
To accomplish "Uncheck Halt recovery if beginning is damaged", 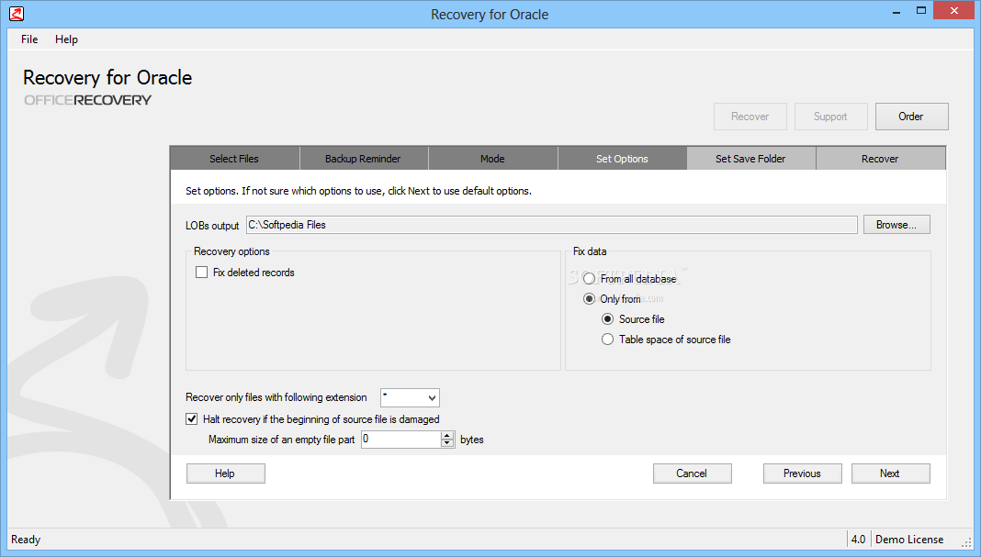I will point(191,419).
